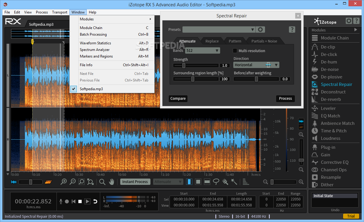Open the De-noise module
The height and width of the screenshot is (222, 364).
[x=325, y=70]
